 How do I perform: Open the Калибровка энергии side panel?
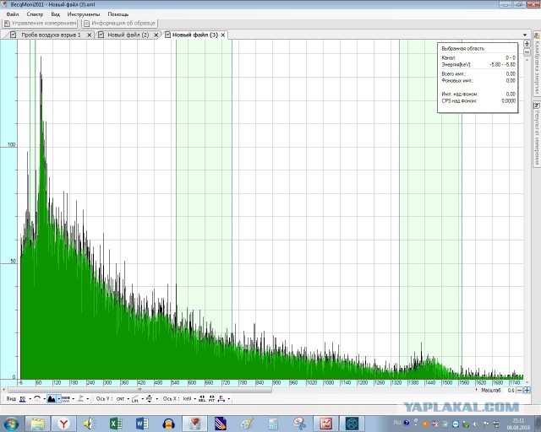pyautogui.click(x=537, y=63)
